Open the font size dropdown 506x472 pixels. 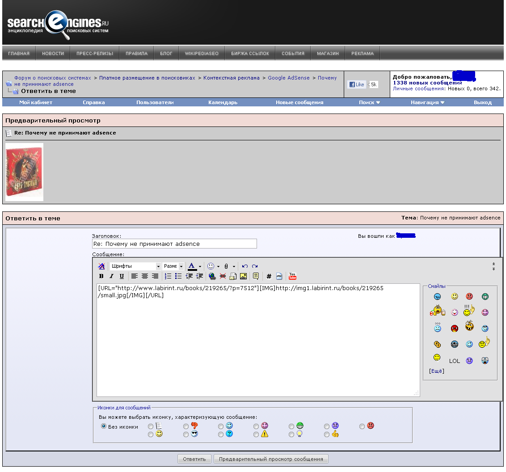pos(173,266)
